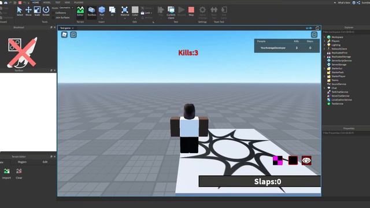Click the Stop test button

point(191,12)
